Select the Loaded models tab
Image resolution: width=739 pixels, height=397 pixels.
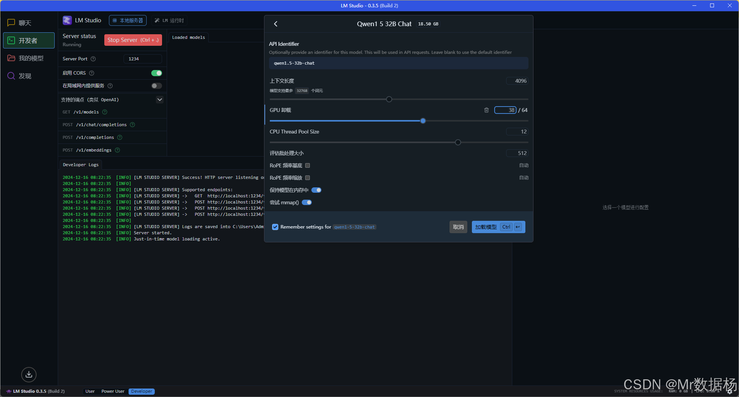(189, 37)
